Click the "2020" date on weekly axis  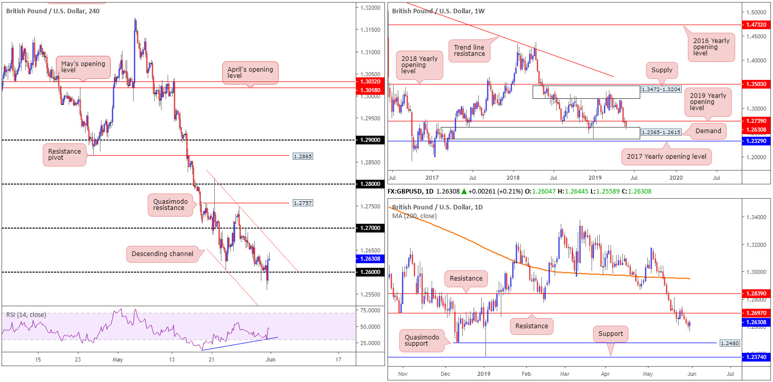tap(676, 177)
